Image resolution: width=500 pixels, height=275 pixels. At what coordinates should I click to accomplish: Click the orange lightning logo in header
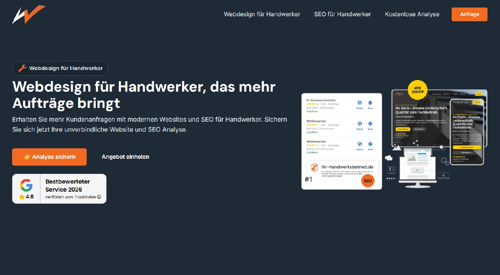click(28, 14)
